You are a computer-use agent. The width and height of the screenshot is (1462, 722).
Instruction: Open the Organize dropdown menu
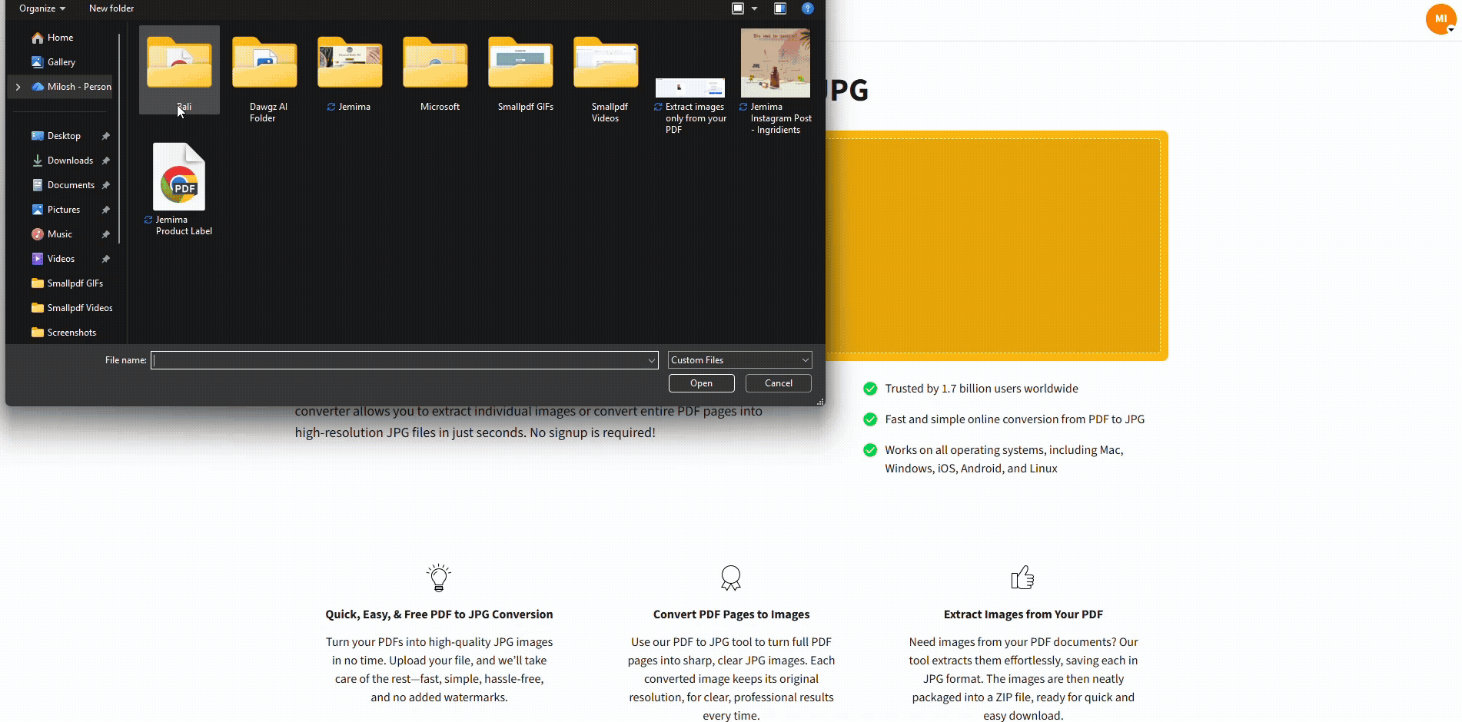pos(42,8)
